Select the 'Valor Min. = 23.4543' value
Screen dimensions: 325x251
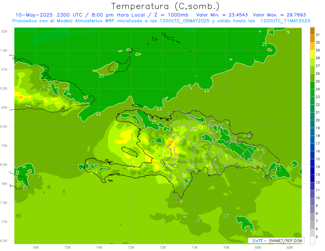coord(223,15)
